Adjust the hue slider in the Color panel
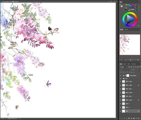This screenshot has height=120, width=141. point(129,5)
